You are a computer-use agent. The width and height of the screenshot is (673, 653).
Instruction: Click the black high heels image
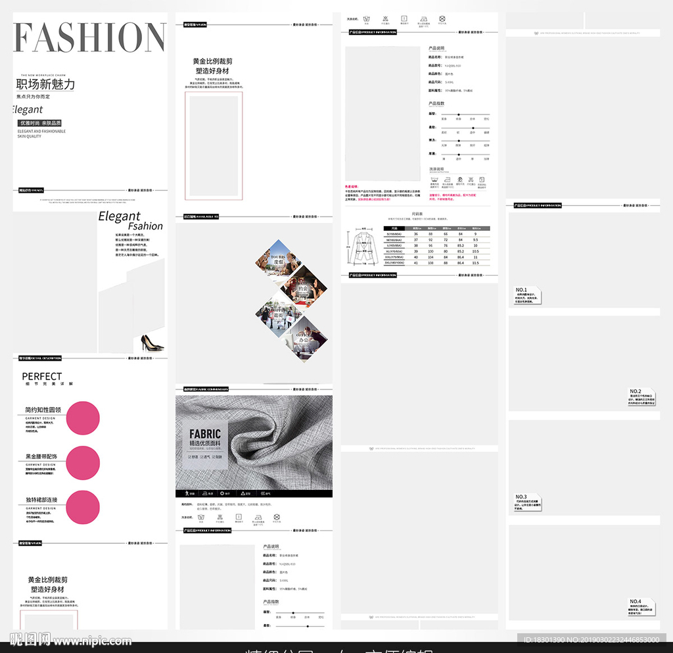152,343
